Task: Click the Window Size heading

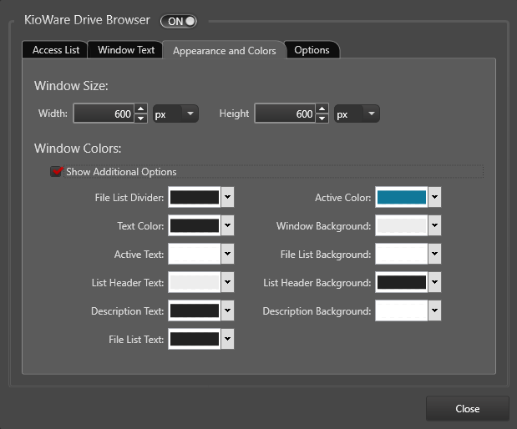Action: tap(71, 86)
